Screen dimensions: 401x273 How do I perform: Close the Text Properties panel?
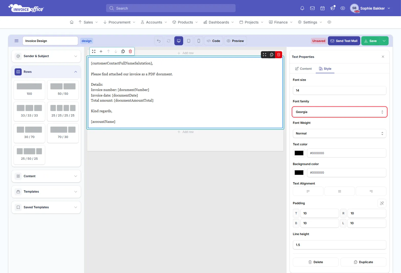coord(383,57)
